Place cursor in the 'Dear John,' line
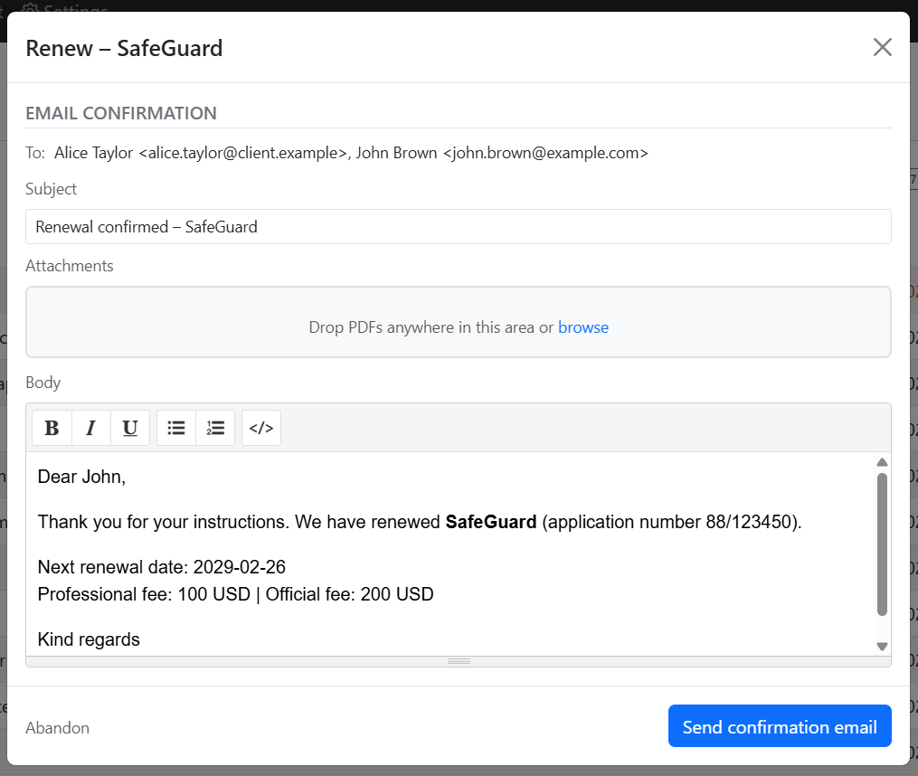Screen dimensions: 918x776 pos(81,477)
